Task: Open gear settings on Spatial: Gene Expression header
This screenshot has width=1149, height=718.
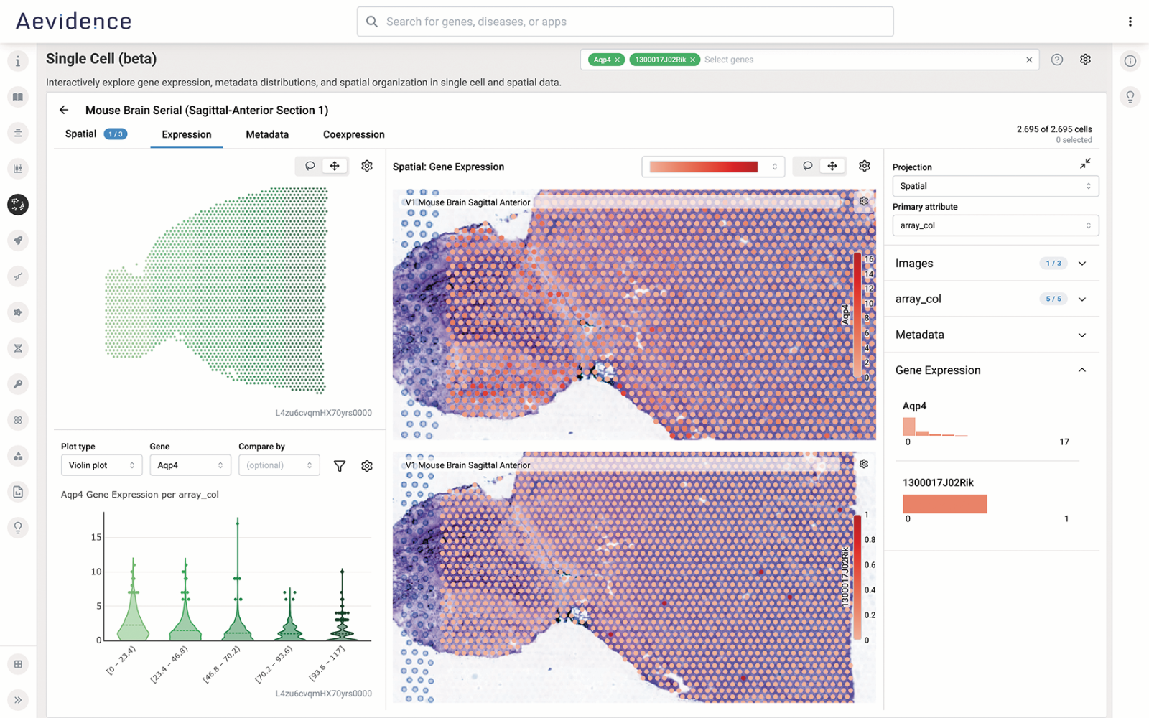Action: coord(865,166)
